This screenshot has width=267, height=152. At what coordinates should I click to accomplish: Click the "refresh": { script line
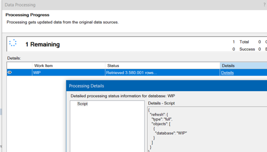pos(159,115)
